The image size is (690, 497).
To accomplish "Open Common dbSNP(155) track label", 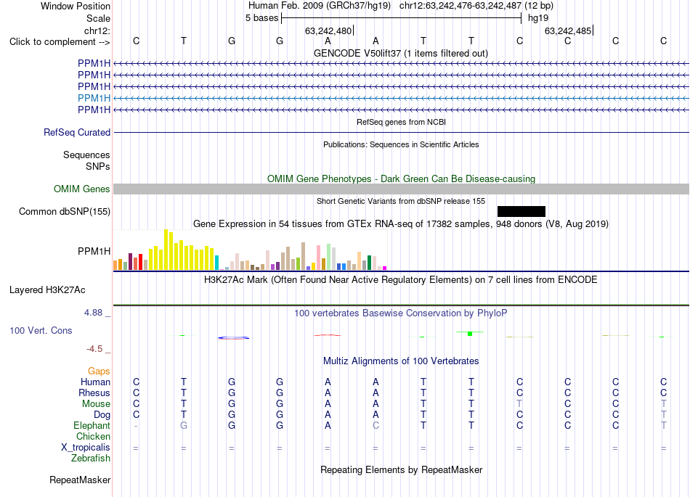I will click(65, 211).
